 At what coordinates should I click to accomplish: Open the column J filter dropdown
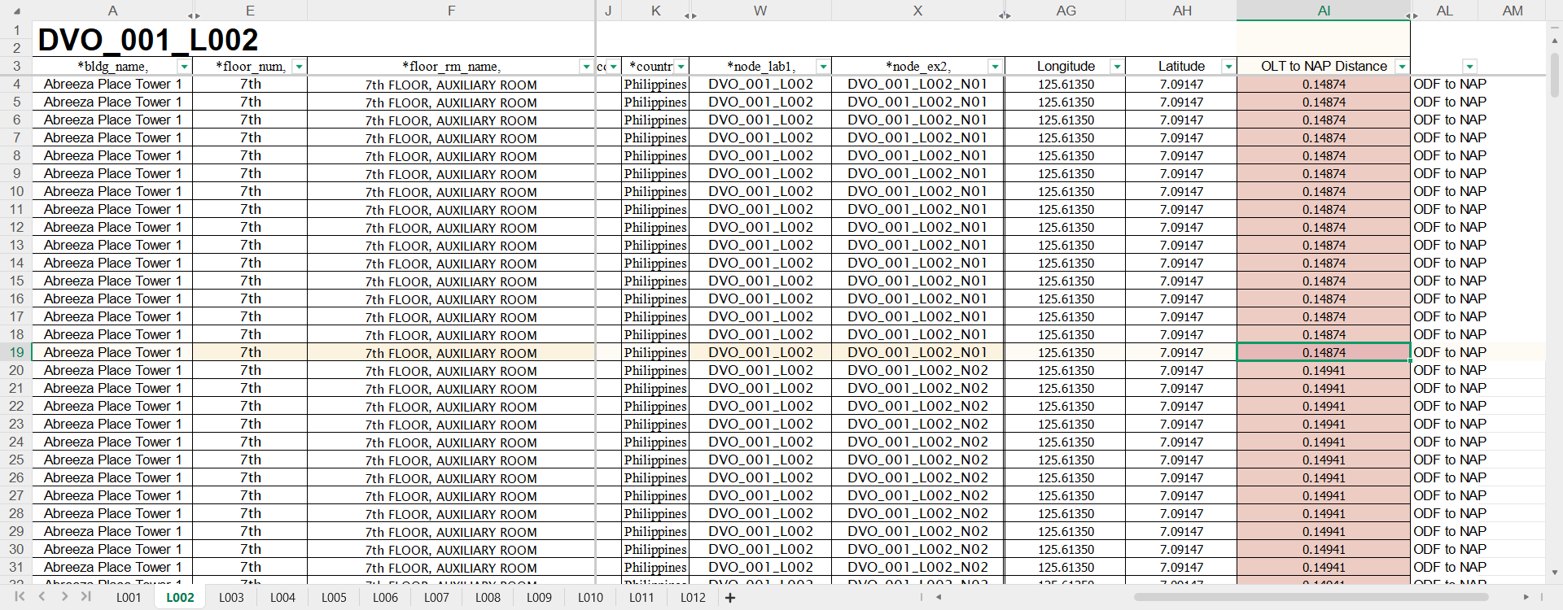click(614, 67)
